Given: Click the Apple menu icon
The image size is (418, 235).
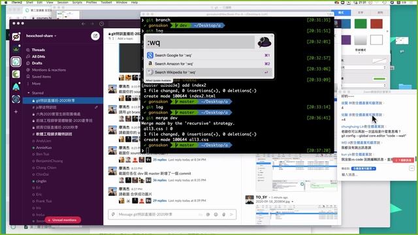Looking at the screenshot, I should click(x=6, y=3).
